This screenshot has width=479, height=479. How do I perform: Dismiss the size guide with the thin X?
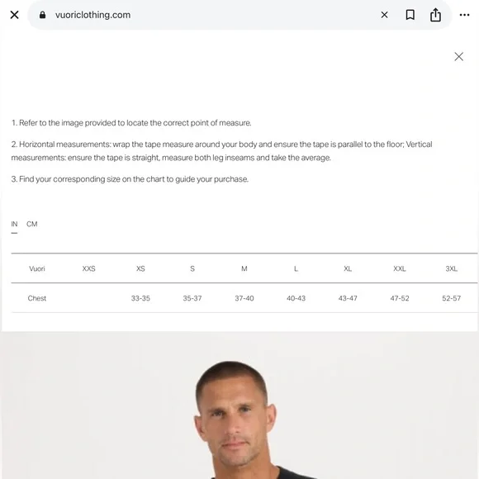coord(458,56)
